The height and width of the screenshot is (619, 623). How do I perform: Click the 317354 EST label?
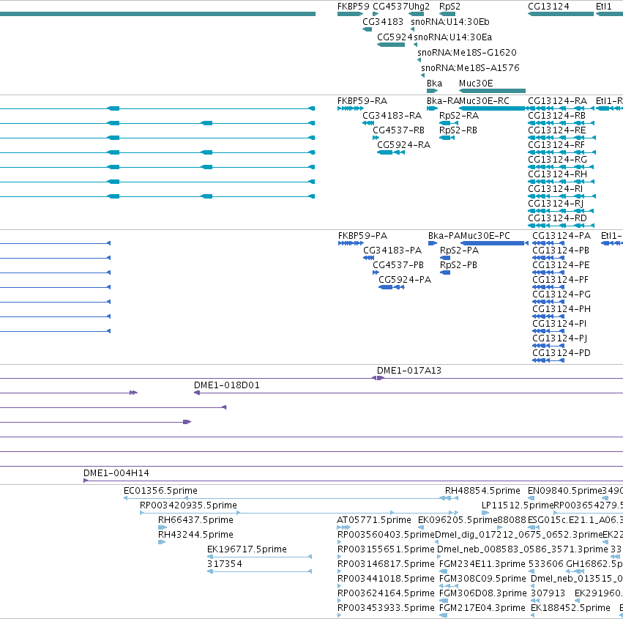pyautogui.click(x=225, y=564)
